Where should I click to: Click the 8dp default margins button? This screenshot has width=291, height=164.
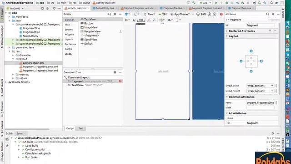(x=141, y=20)
